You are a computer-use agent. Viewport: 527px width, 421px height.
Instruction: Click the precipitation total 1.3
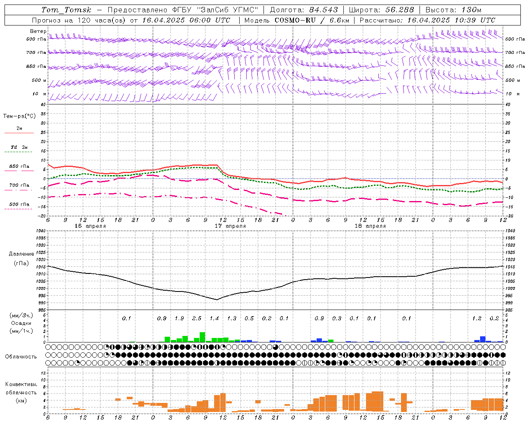232,319
